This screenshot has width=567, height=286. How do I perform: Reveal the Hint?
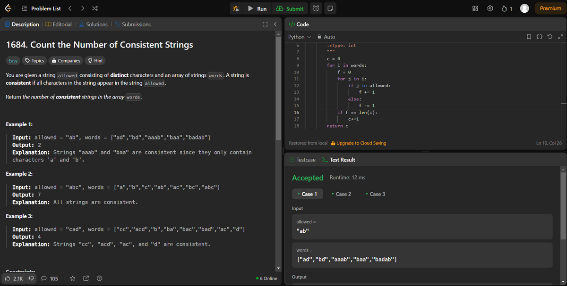point(95,60)
